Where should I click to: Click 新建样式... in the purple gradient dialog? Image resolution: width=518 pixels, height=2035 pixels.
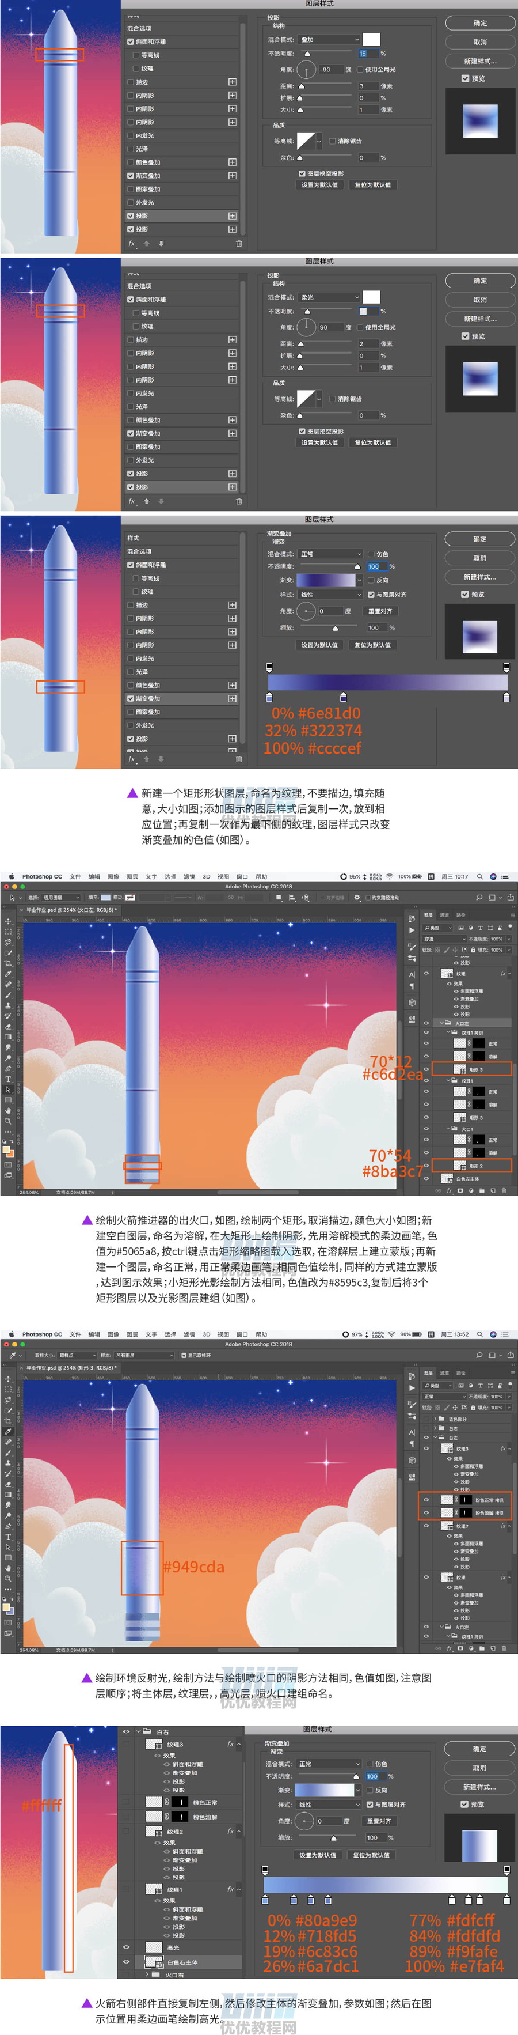tap(480, 577)
